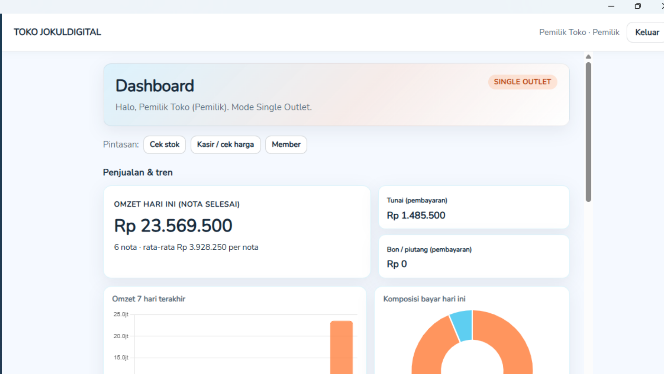Open Kasir / cek harga shortcut

(225, 144)
